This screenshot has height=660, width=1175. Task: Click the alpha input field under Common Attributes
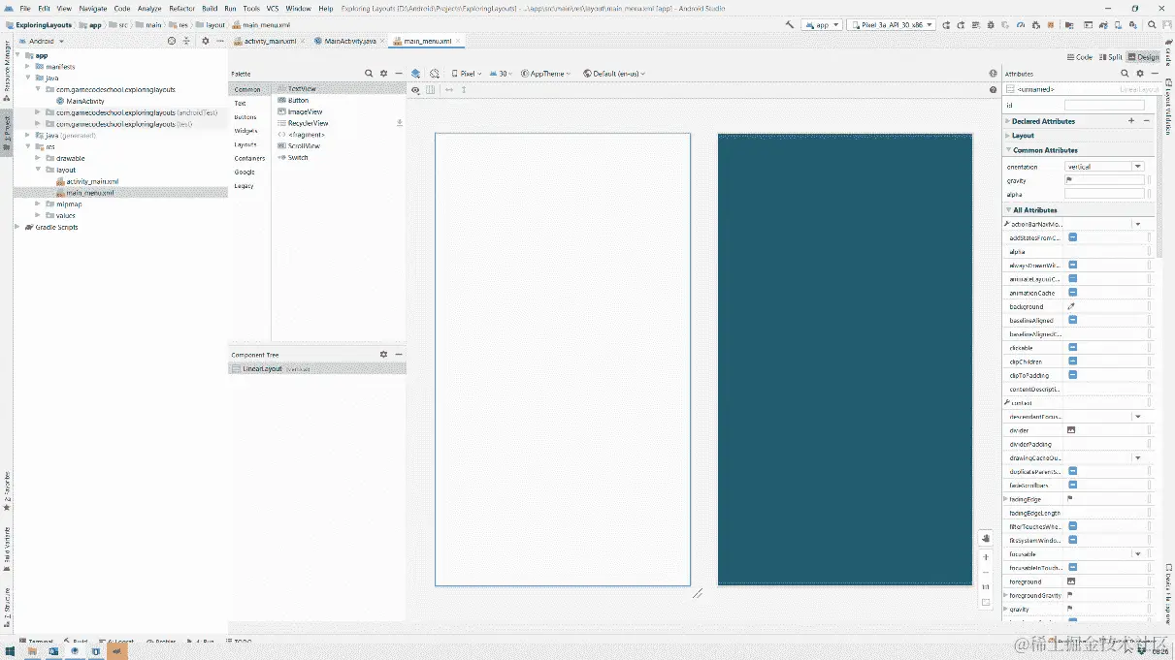[1104, 194]
